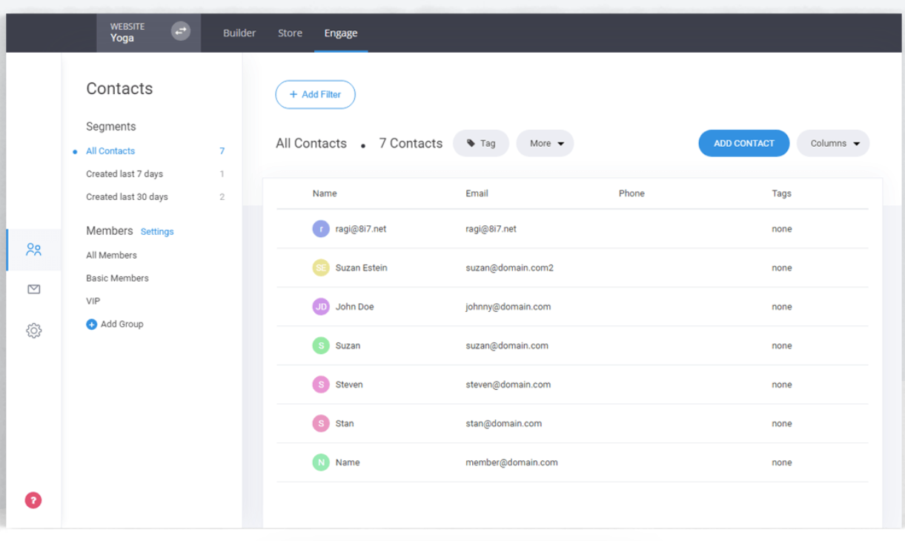
Task: Open the email envelope icon in sidebar
Action: coord(33,290)
